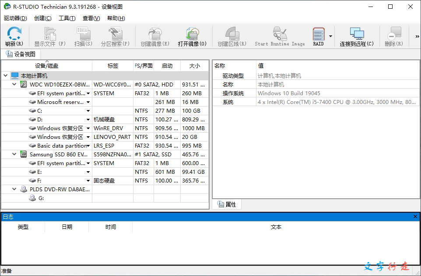Open dropdown on Basic data partition row
The width and height of the screenshot is (421, 276).
88,146
